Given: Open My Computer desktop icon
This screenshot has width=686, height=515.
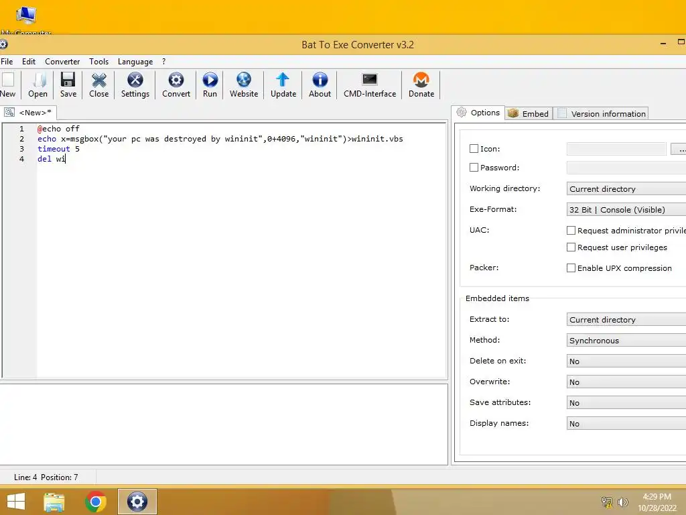Looking at the screenshot, I should tap(26, 19).
